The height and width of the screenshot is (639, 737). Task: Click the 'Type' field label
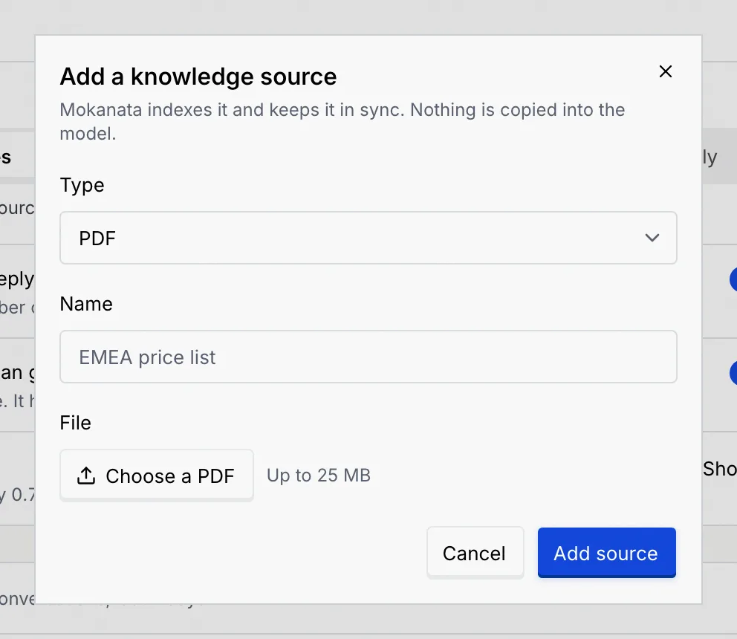[82, 185]
